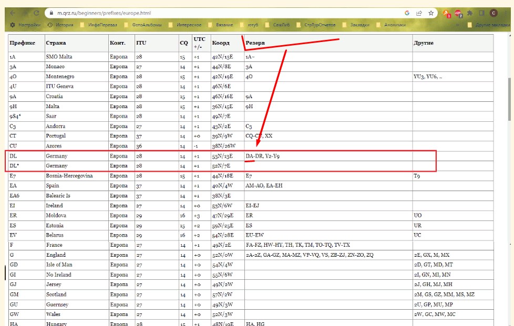Image resolution: width=514 pixels, height=326 pixels.
Task: Open the Закладки bookmark folder
Action: pyautogui.click(x=356, y=25)
